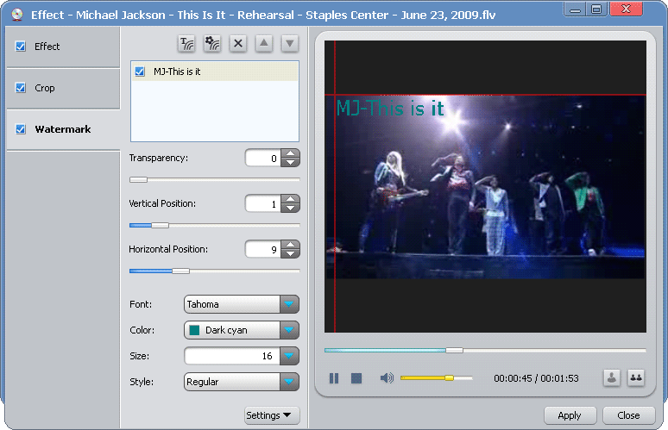Toggle the Watermark checkbox
Screen dimensions: 668x430
tap(21, 129)
